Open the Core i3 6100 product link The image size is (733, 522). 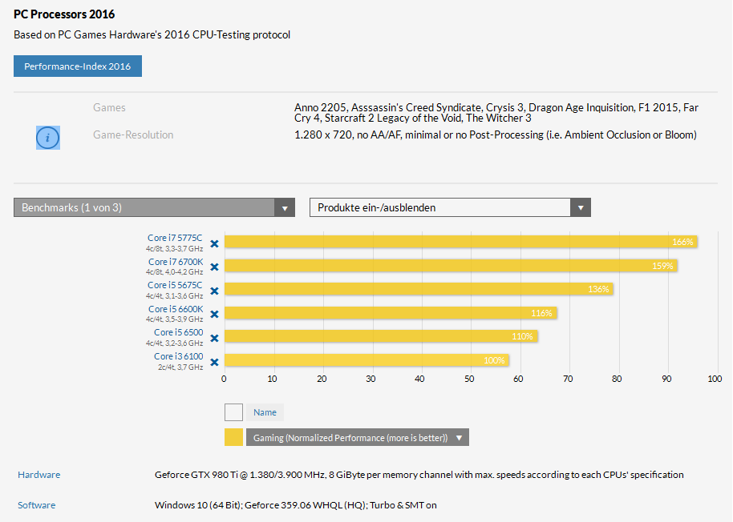coord(179,356)
